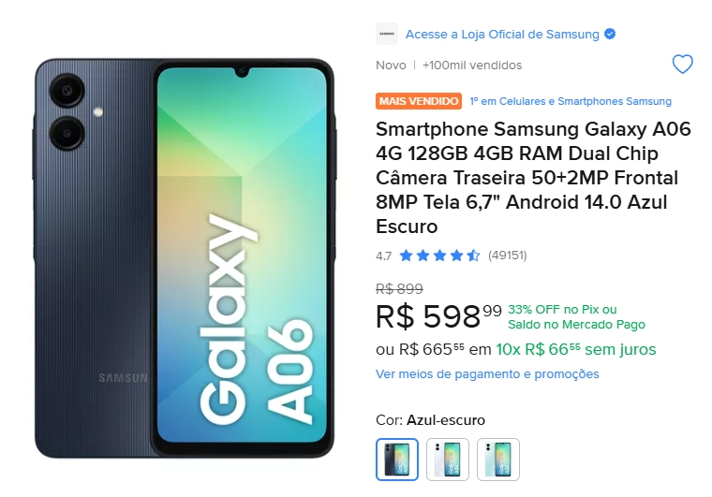Viewport: 712px width, 497px height.
Task: Click the 10x R$ 66,55 sem juros text
Action: 576,350
